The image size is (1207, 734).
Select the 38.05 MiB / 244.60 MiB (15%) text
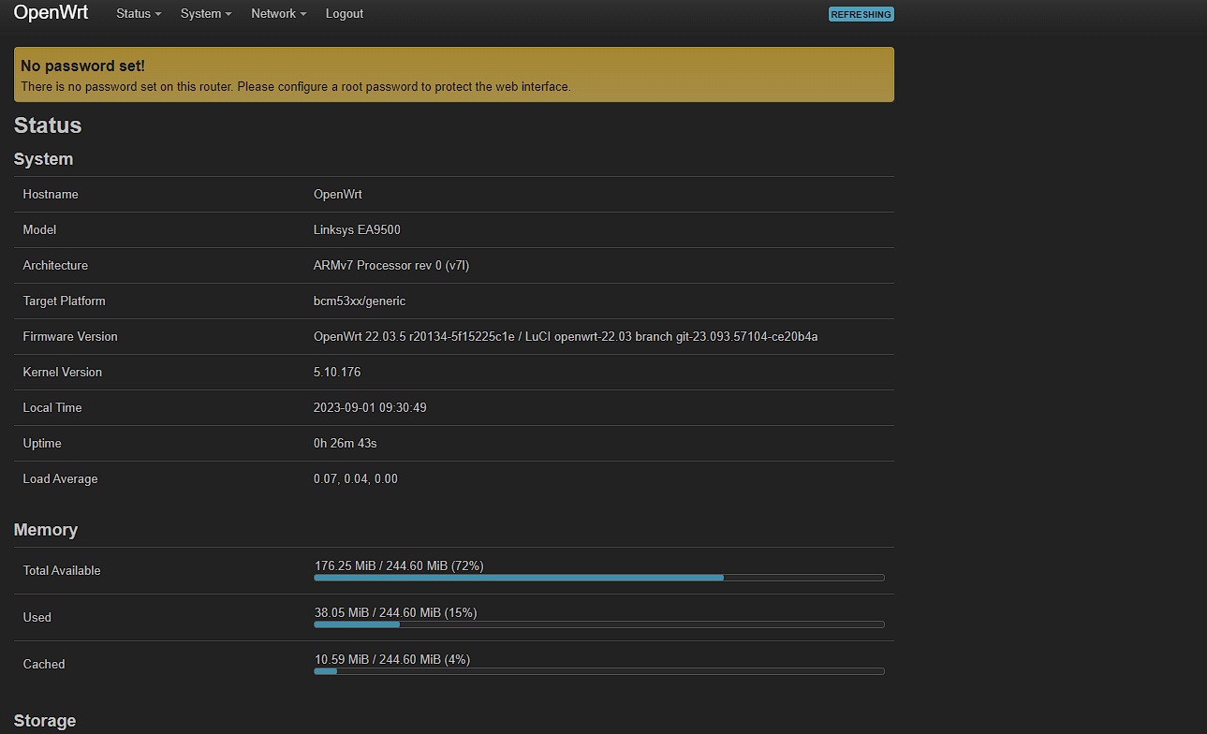click(x=396, y=612)
